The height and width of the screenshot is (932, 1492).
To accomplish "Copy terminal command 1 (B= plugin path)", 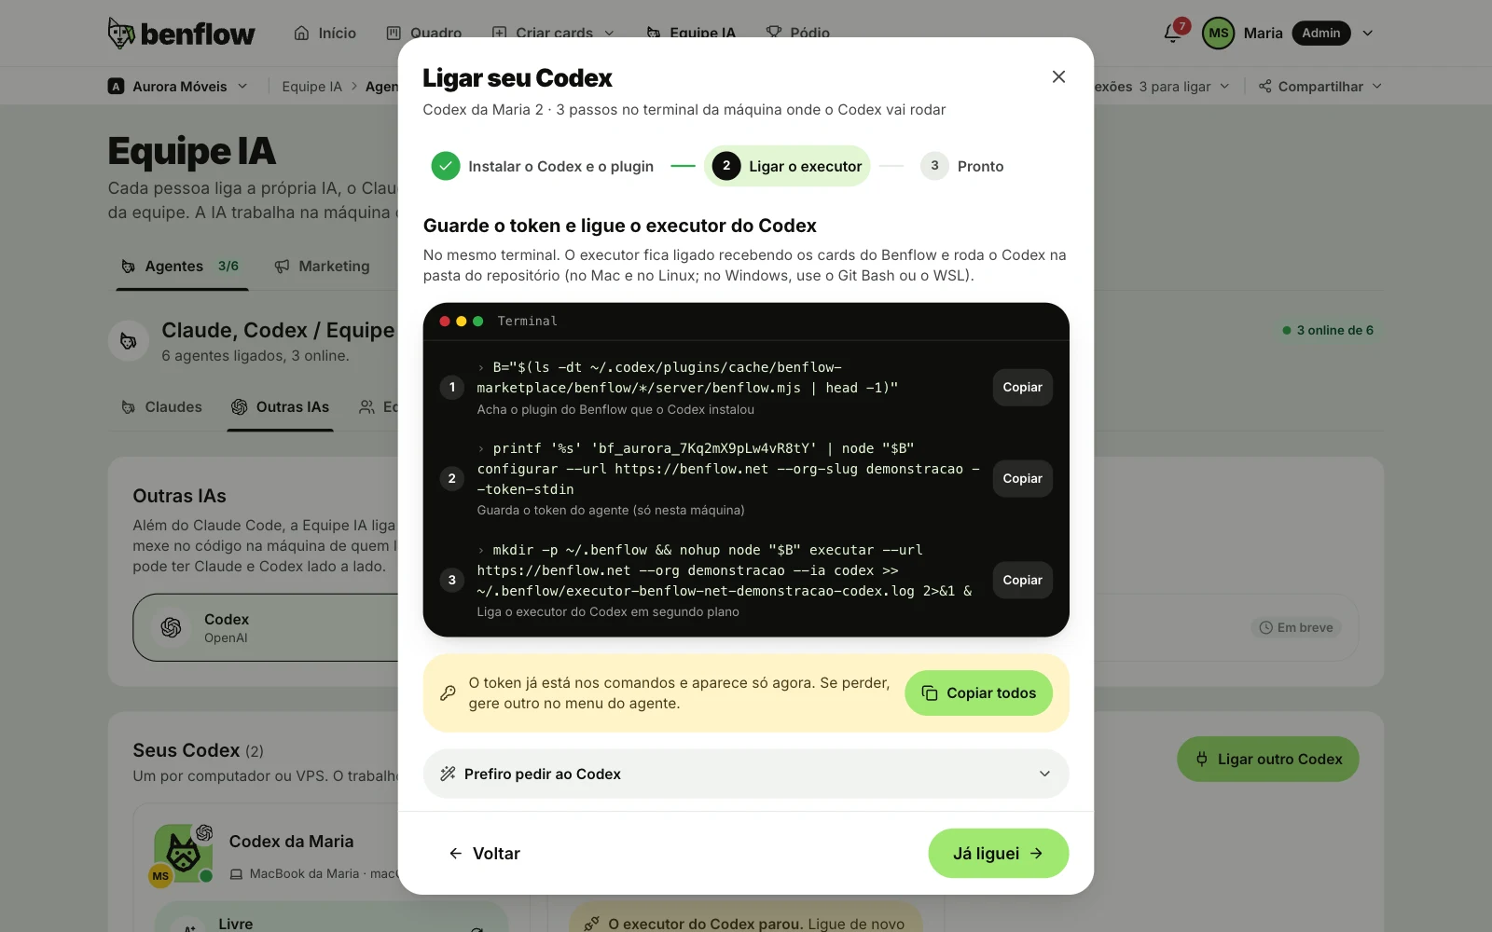I will click(x=1022, y=388).
